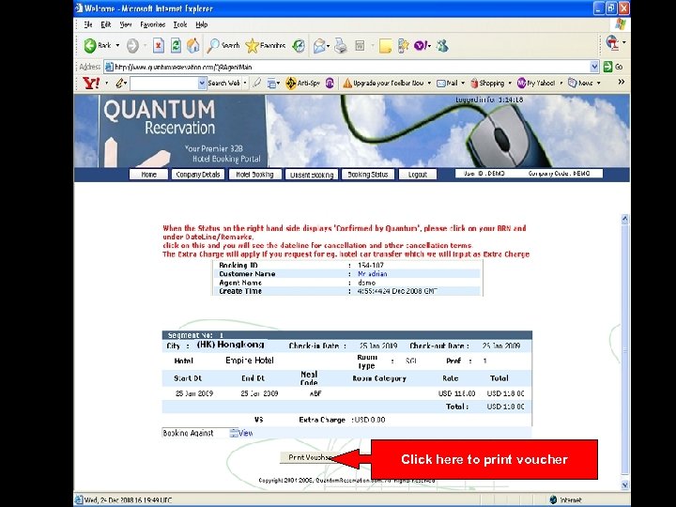Open the Messenger toolbar icon

[442, 45]
